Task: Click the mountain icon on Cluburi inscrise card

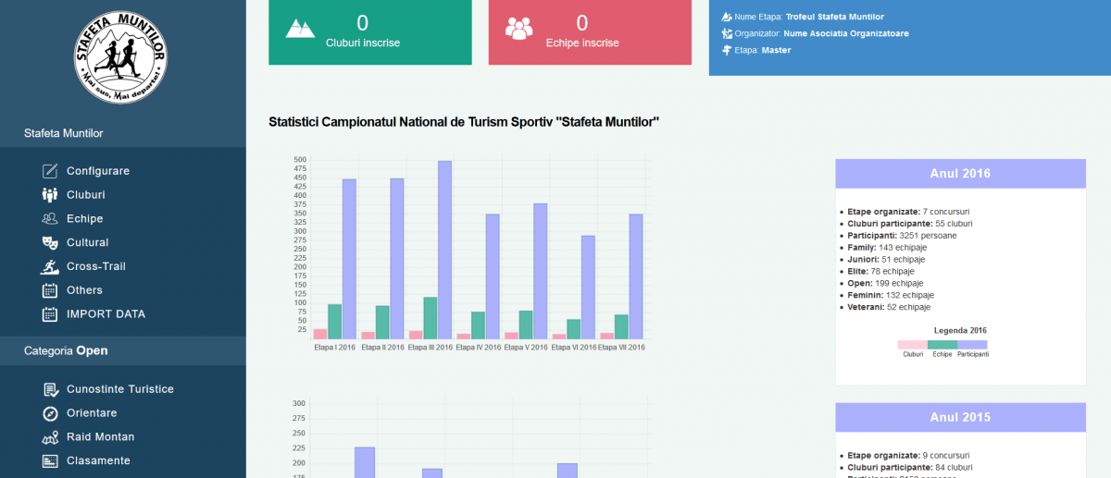Action: [300, 29]
